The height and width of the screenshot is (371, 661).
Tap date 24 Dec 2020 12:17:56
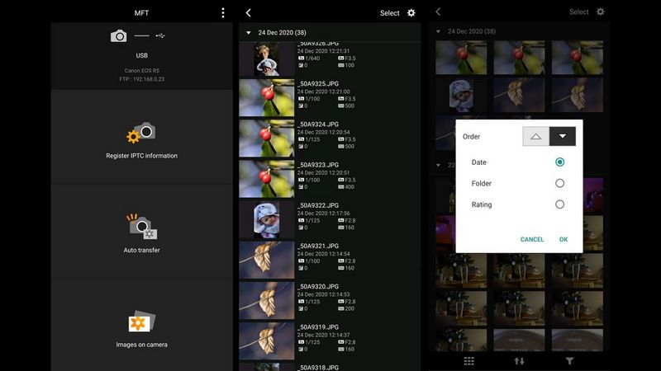tap(323, 214)
